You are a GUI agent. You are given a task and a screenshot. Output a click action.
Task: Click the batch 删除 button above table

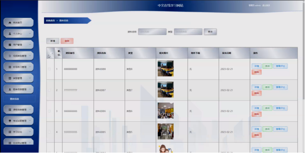(67, 41)
